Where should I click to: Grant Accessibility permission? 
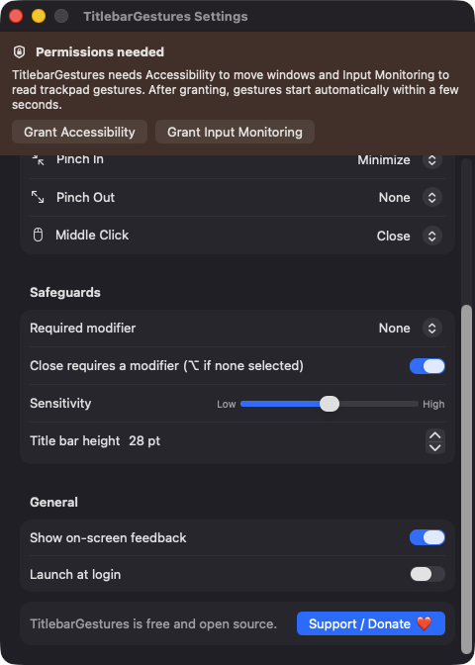click(79, 132)
